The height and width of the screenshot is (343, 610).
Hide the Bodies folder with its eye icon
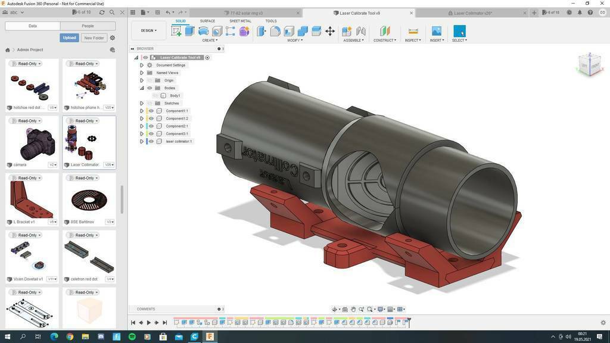click(x=150, y=88)
